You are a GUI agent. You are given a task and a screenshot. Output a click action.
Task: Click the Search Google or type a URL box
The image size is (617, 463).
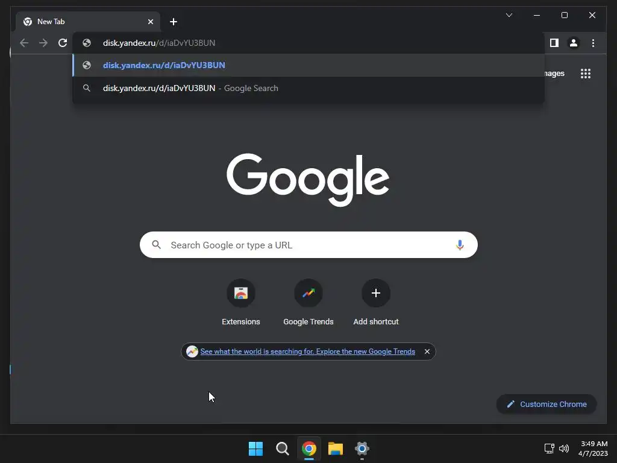pos(308,245)
